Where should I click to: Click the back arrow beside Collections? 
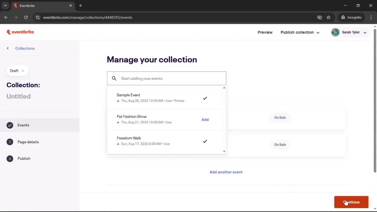(x=8, y=48)
